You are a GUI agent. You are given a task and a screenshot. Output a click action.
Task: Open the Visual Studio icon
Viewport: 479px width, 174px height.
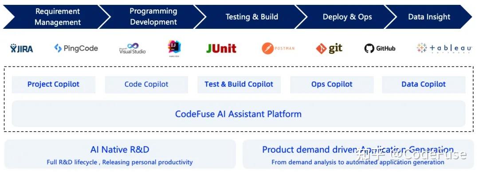coord(132,48)
